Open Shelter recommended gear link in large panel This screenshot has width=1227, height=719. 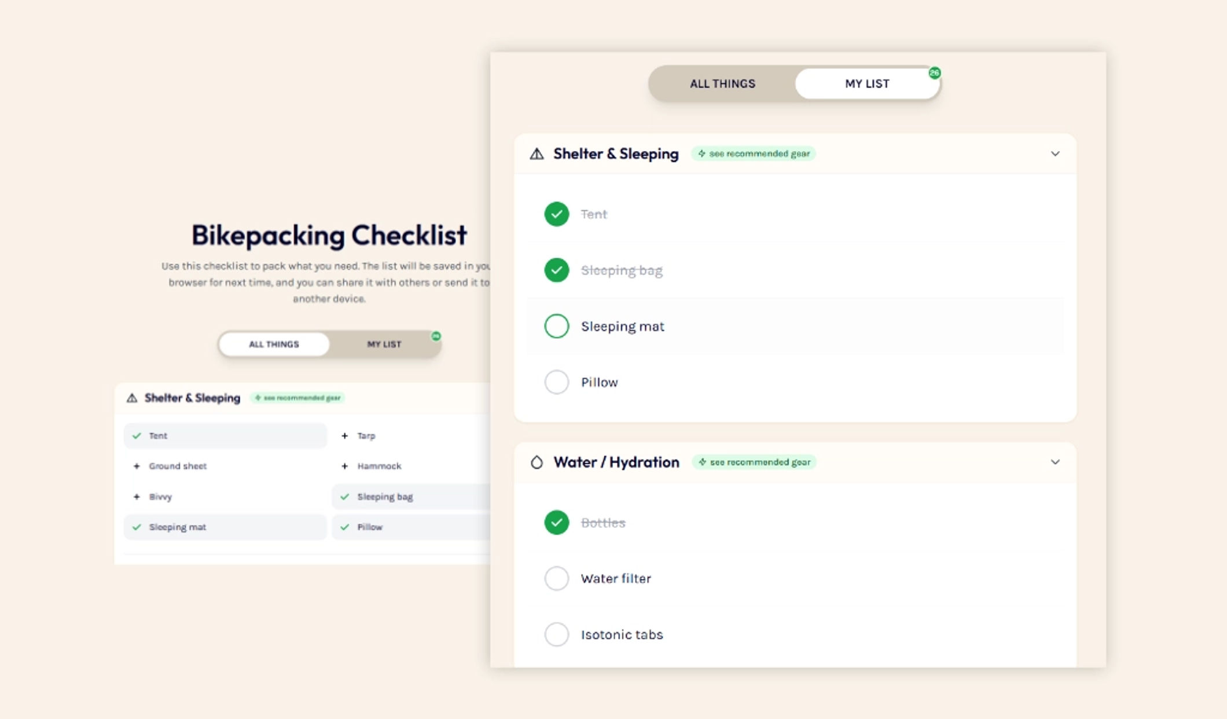754,154
